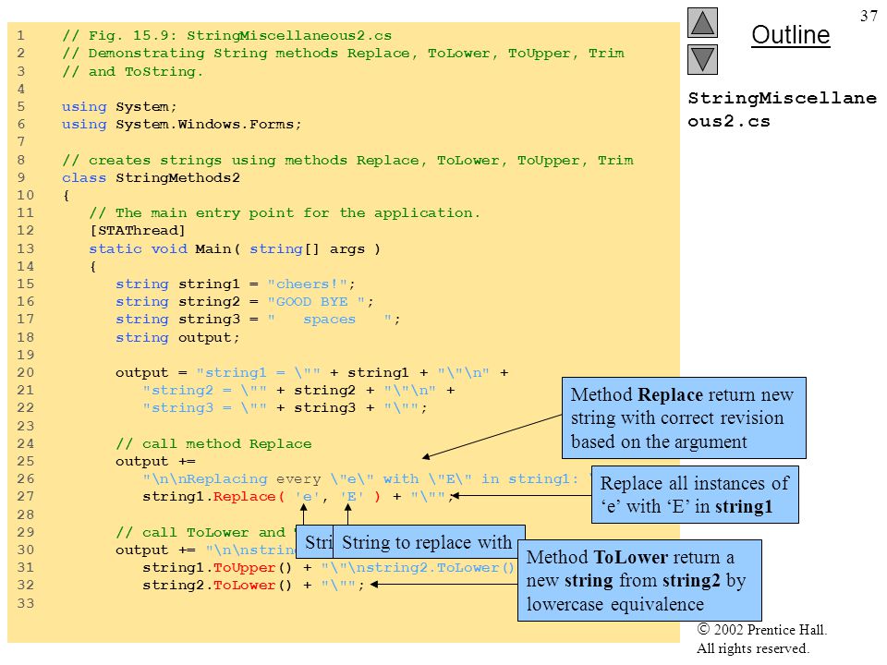
Task: Click line 20 'output = "string1 =' statement
Action: pos(311,372)
